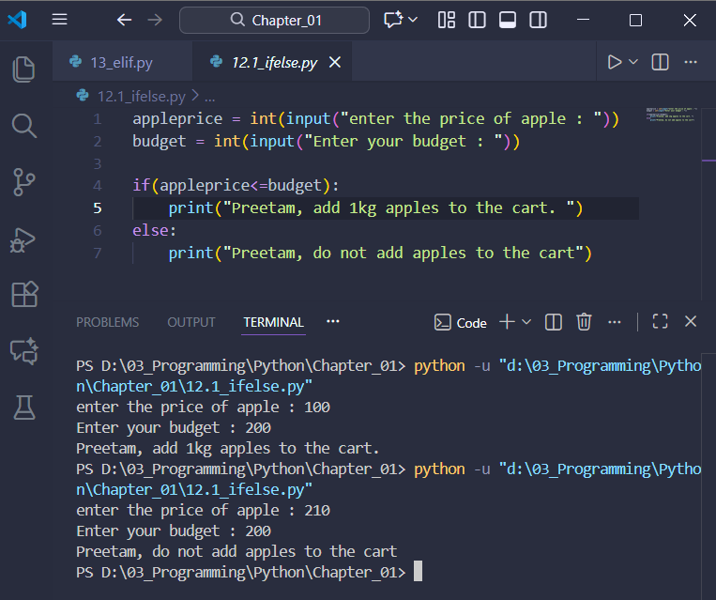Split the terminal pane

click(553, 322)
